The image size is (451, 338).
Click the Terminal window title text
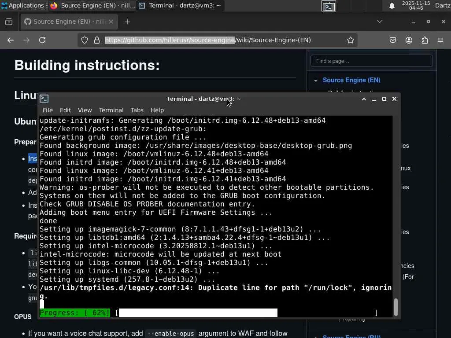tap(203, 99)
